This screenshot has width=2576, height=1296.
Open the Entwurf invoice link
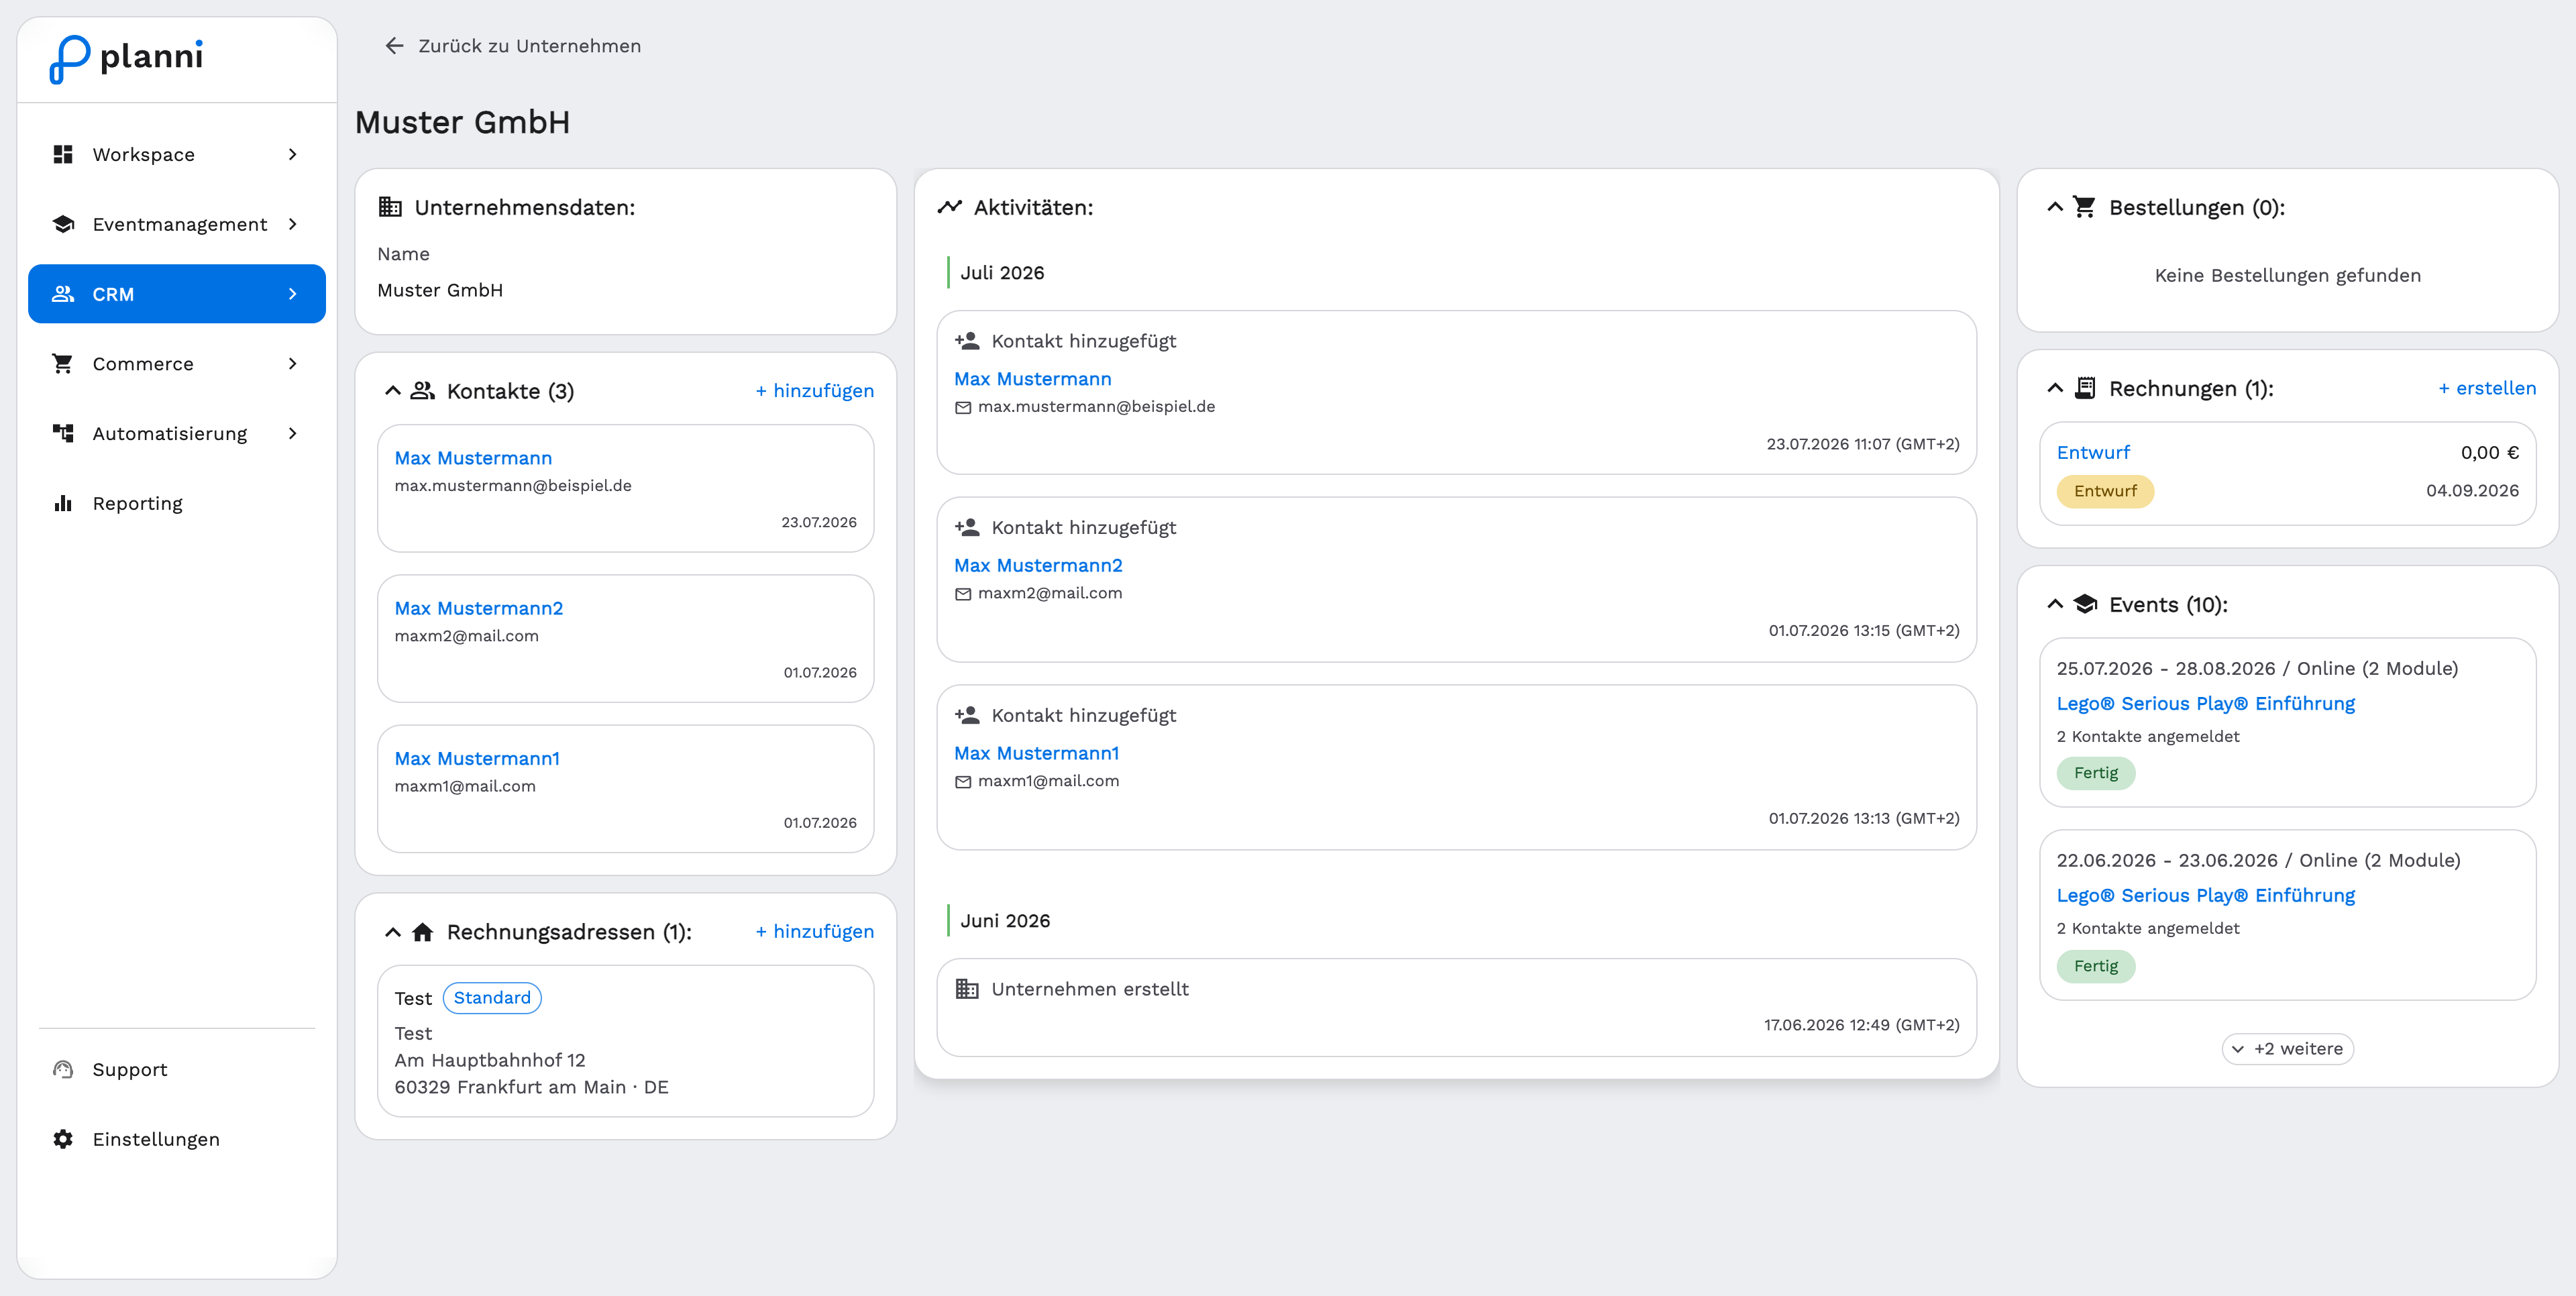tap(2093, 452)
